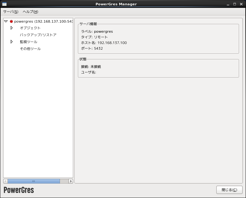Viewport: 246px width, 198px height.
Task: Click the tree scrollbar left arrow
Action: point(5,181)
